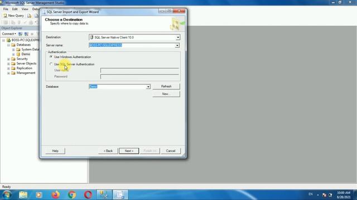Open the Database dropdown arrow
357x200 pixels.
click(148, 87)
